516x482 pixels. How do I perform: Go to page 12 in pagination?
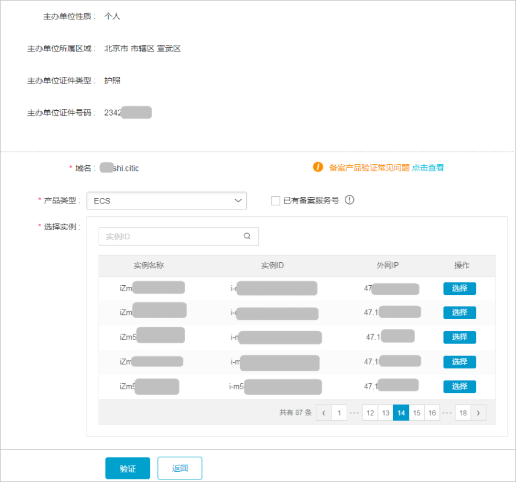click(x=370, y=413)
